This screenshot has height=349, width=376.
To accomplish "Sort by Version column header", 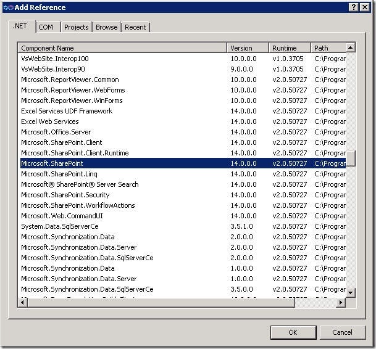I will (248, 48).
